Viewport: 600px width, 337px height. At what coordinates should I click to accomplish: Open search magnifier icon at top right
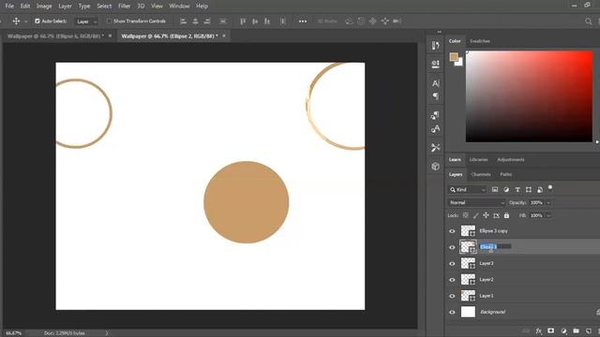[589, 22]
